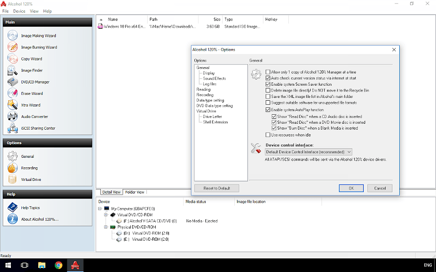436x272 pixels.
Task: Select the Windows 10 Pro ISO file icon
Action: [x=100, y=27]
